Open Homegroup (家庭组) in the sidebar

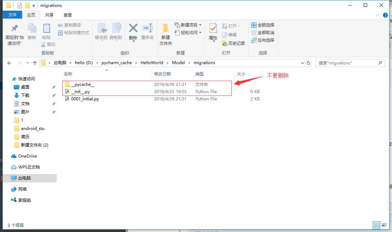(x=21, y=200)
